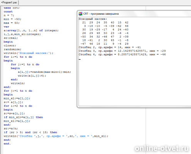Place cursor at the final 'end.' line
191x154 pixels.
click(x=7, y=144)
